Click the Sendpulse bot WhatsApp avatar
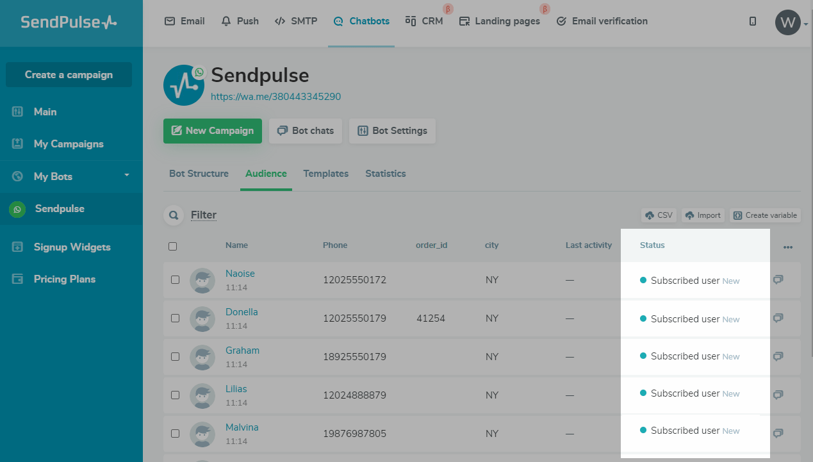The width and height of the screenshot is (813, 462). point(184,85)
